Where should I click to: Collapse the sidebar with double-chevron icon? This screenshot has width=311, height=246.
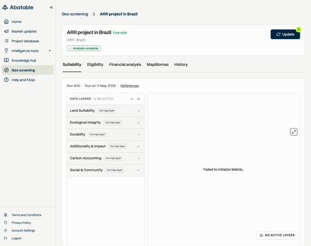click(x=51, y=7)
